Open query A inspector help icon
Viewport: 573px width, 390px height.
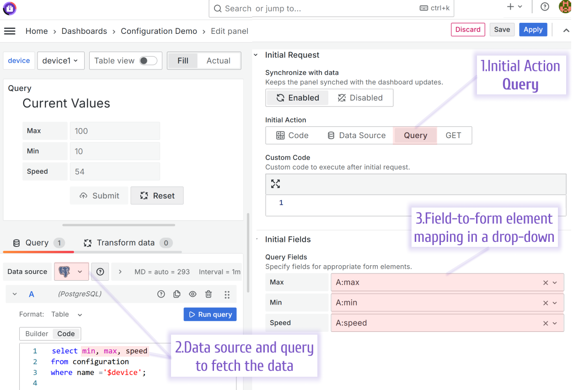(161, 294)
